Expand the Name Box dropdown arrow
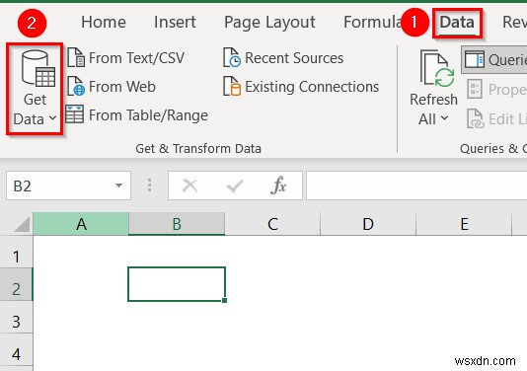The image size is (527, 371). 118,185
